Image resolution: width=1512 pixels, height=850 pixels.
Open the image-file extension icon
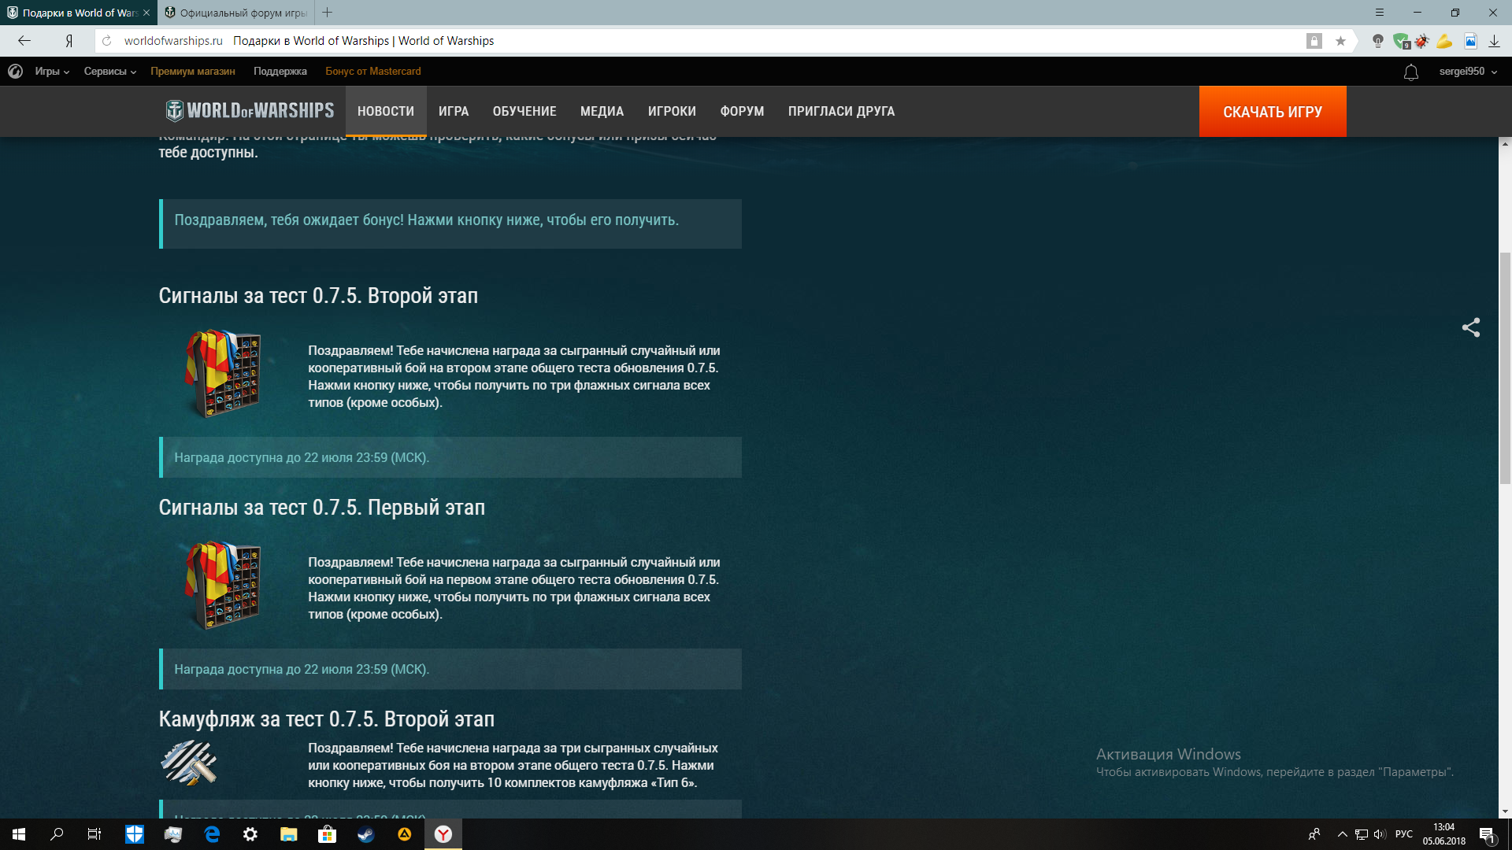1470,41
